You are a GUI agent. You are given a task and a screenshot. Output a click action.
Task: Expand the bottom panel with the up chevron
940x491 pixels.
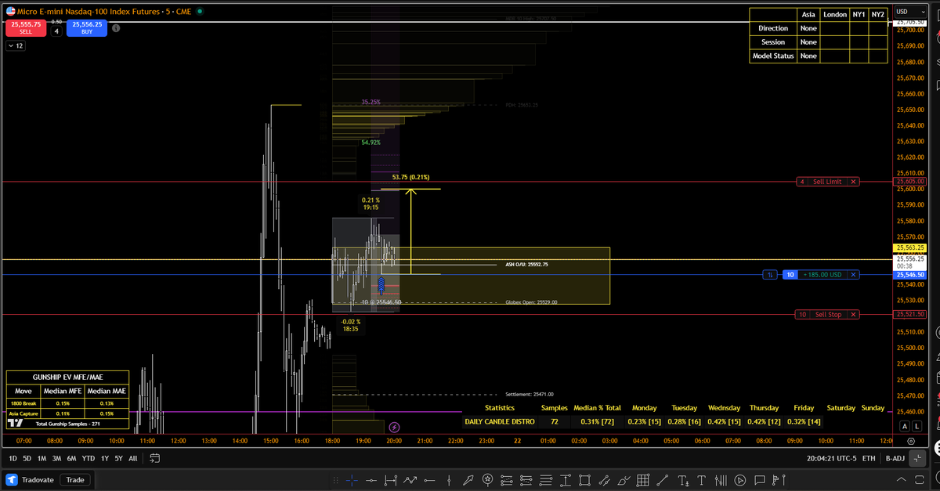pyautogui.click(x=902, y=479)
